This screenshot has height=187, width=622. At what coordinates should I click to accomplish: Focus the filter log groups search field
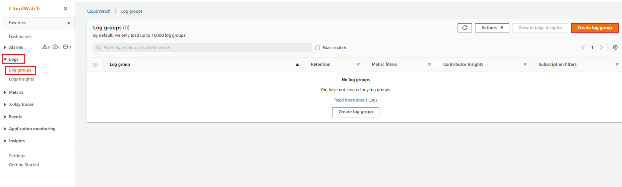click(202, 48)
